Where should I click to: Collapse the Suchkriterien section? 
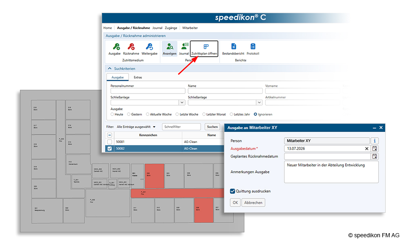pos(109,69)
